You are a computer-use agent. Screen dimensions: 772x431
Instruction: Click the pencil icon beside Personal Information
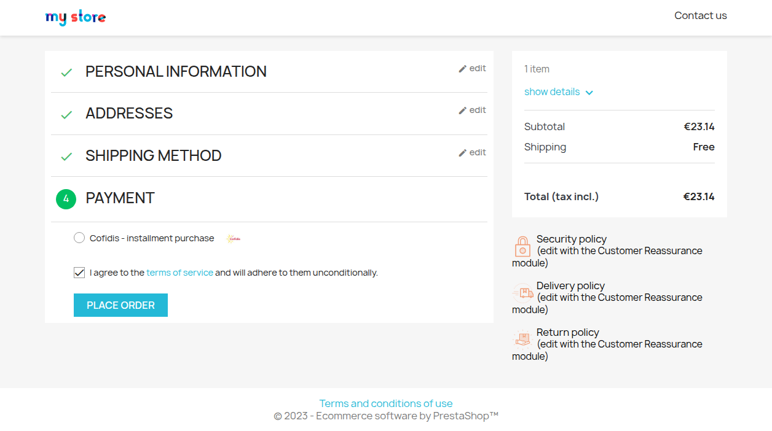(x=462, y=69)
